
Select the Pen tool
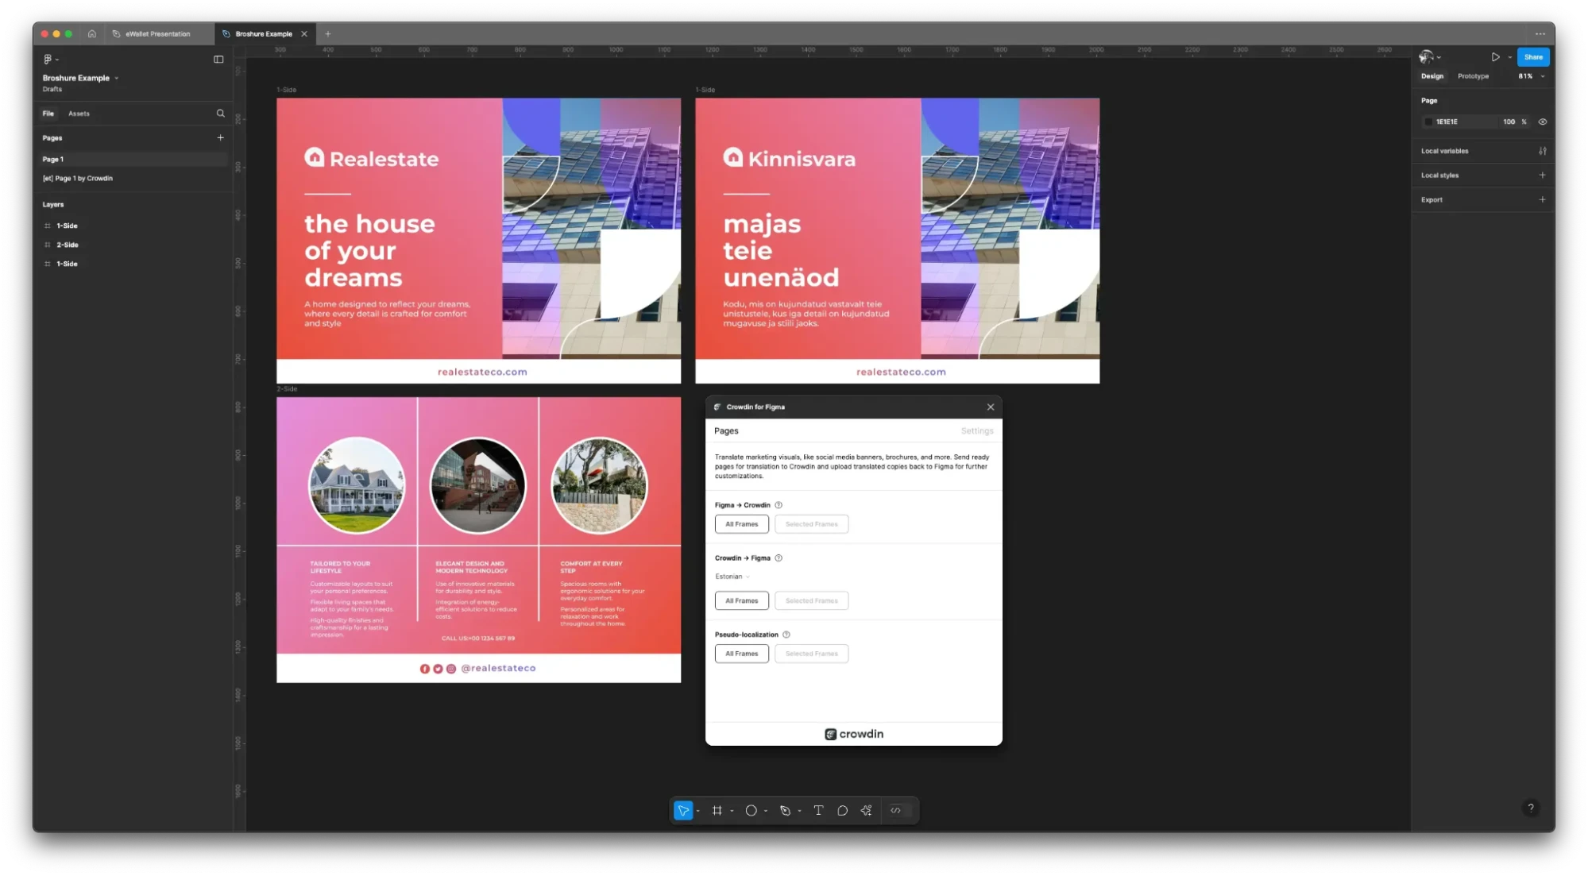[x=785, y=810]
